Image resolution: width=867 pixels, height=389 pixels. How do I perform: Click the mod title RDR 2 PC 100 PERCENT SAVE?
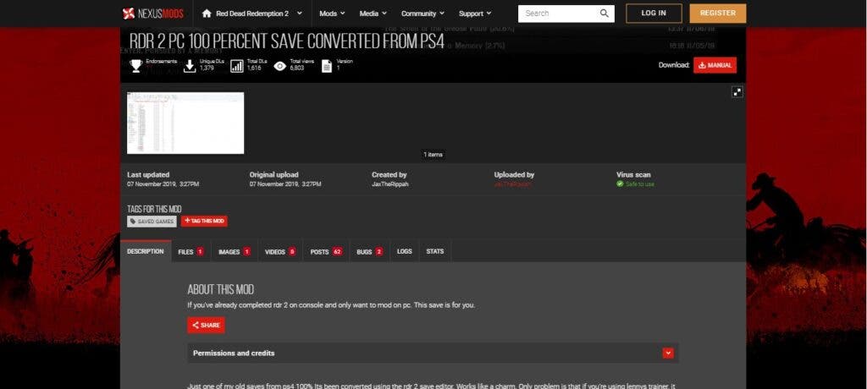[287, 41]
